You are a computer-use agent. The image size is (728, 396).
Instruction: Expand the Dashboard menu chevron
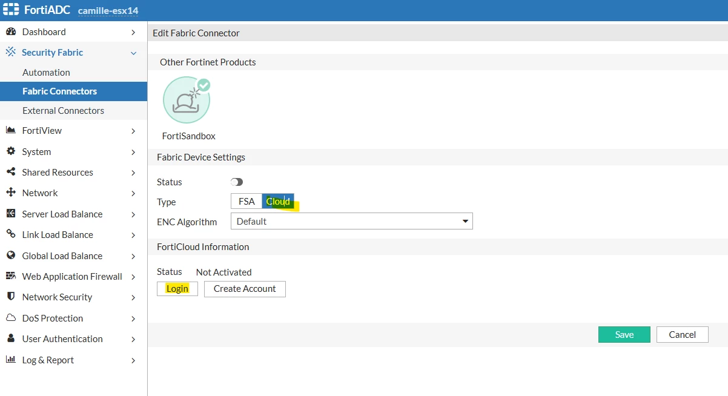133,32
